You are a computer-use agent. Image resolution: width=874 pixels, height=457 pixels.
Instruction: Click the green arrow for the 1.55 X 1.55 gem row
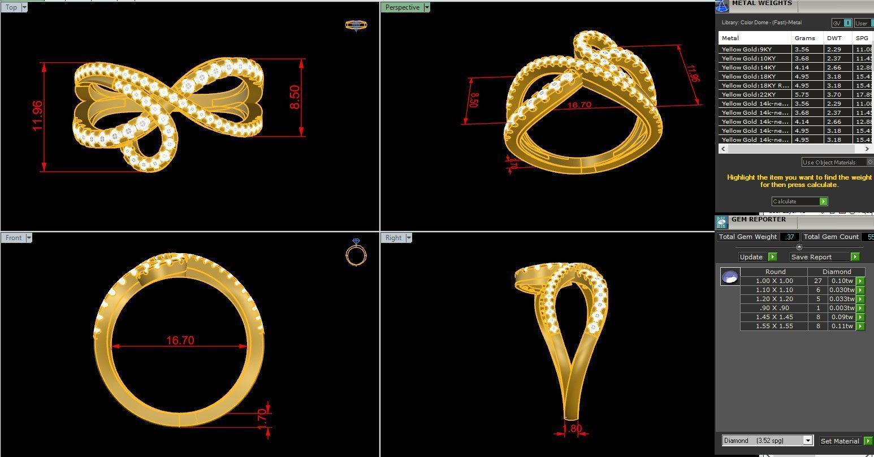(x=860, y=326)
